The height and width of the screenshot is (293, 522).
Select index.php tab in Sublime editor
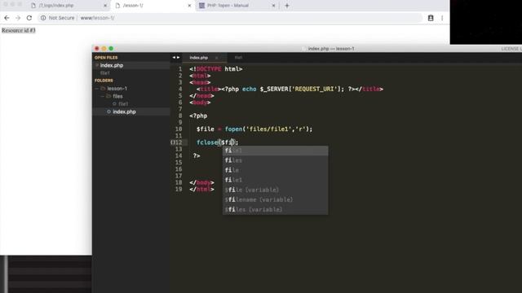199,58
